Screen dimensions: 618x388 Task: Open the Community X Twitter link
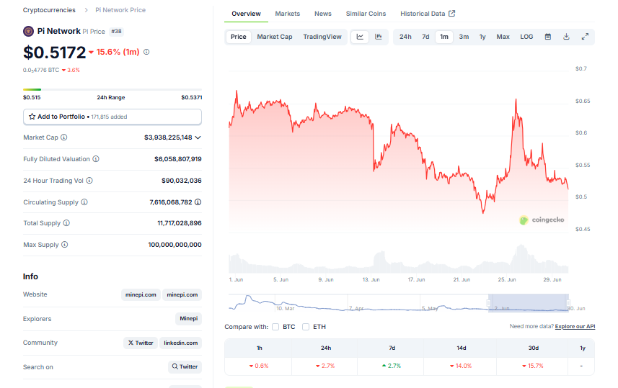click(x=141, y=343)
